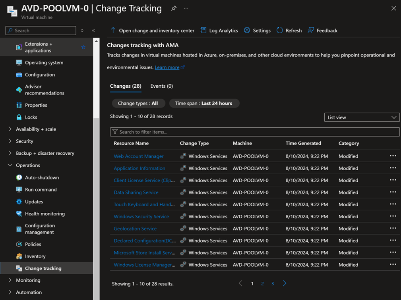Sort by the Category column header
This screenshot has width=401, height=300.
(349, 143)
